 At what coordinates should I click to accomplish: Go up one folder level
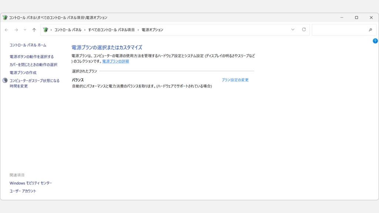pos(34,30)
